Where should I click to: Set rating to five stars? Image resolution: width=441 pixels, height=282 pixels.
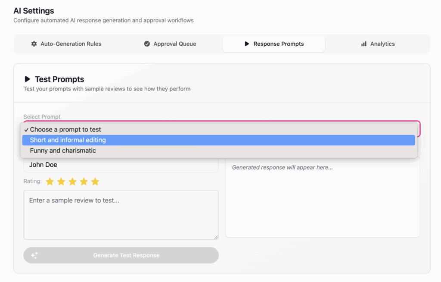click(95, 182)
